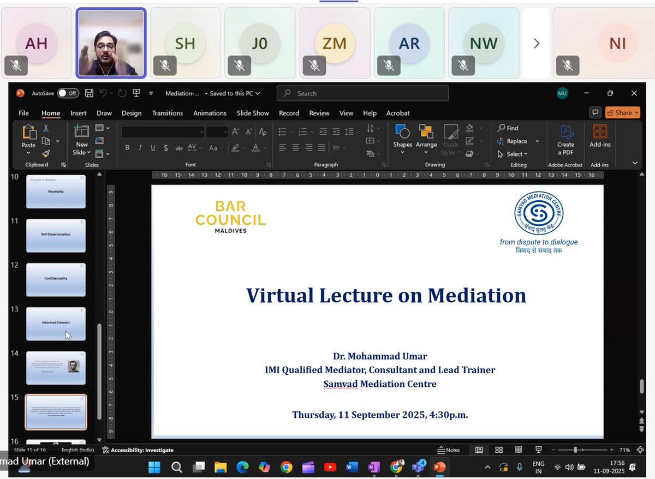The height and width of the screenshot is (479, 655).
Task: Click Clear All Formatting icon
Action: pyautogui.click(x=263, y=131)
